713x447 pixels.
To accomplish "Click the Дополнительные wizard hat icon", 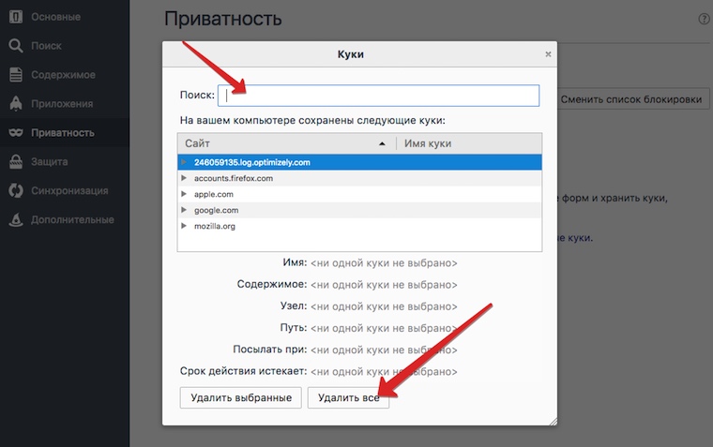I will pyautogui.click(x=16, y=220).
